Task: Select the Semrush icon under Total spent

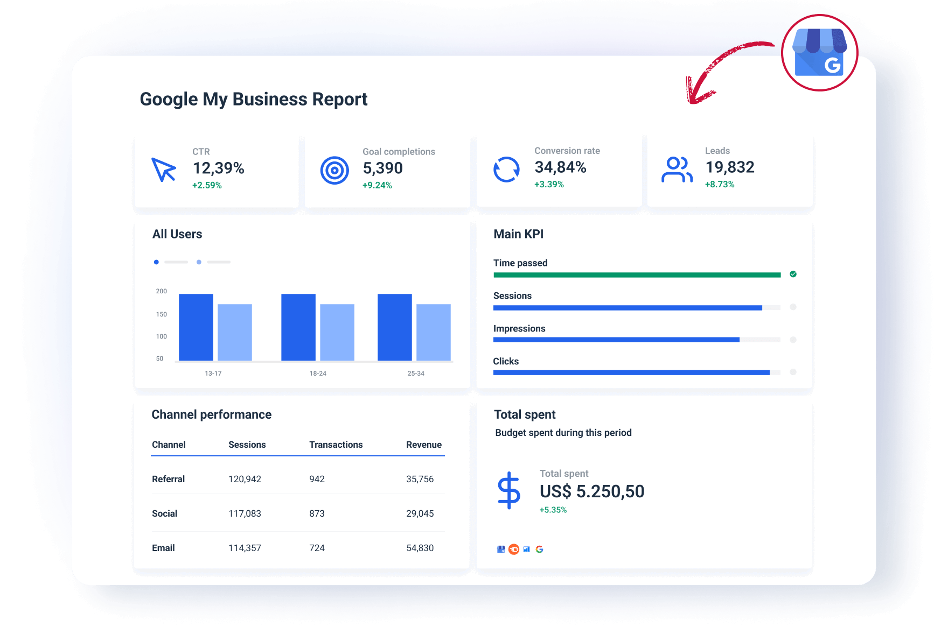Action: click(513, 549)
